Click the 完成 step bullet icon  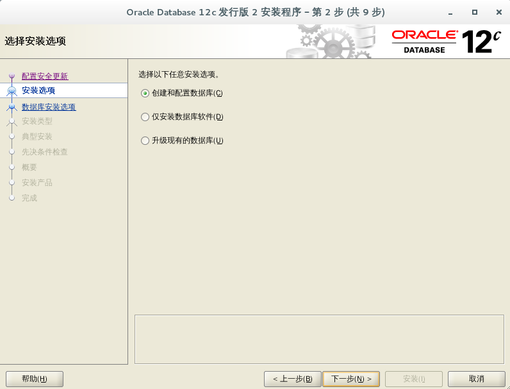[x=12, y=198]
